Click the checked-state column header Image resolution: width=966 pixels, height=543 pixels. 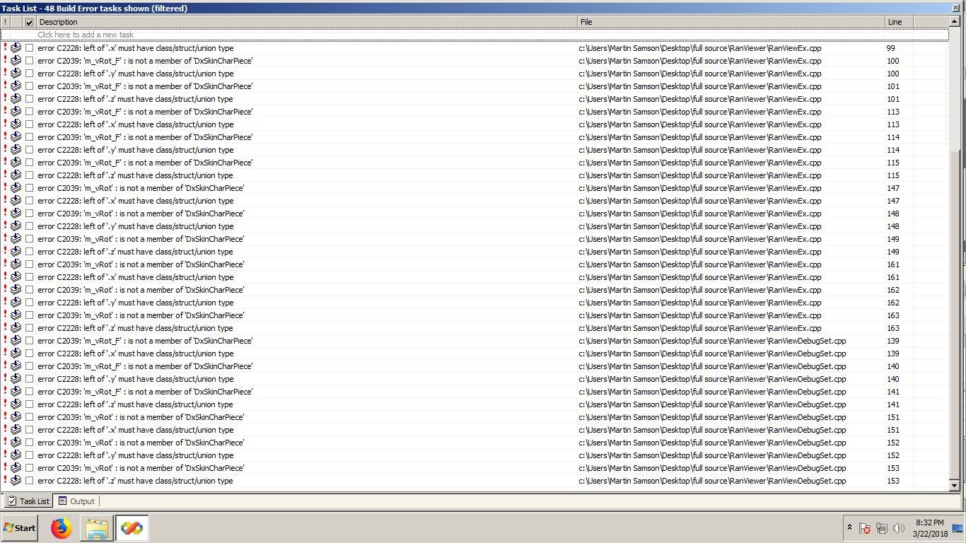pyautogui.click(x=29, y=22)
